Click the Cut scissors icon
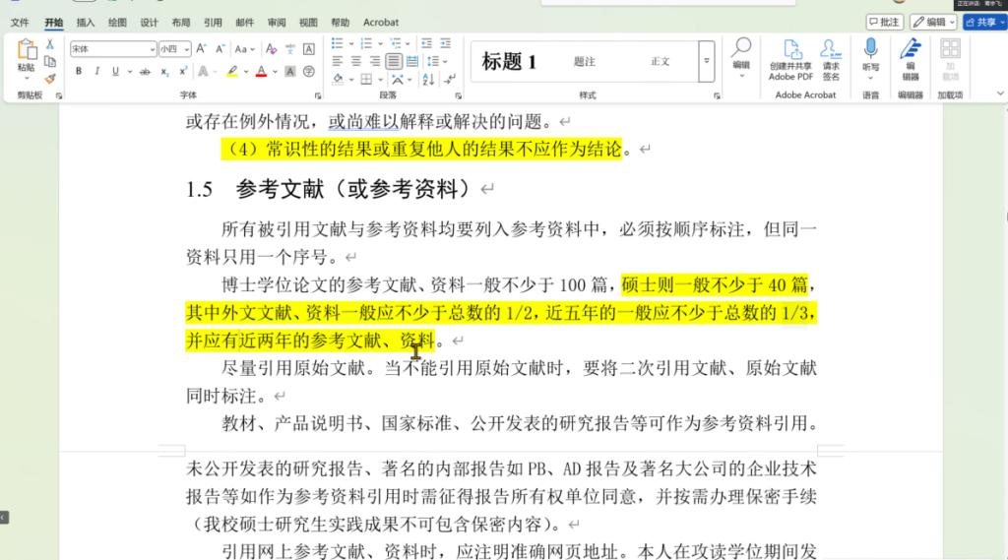The height and width of the screenshot is (560, 1008). pos(50,44)
